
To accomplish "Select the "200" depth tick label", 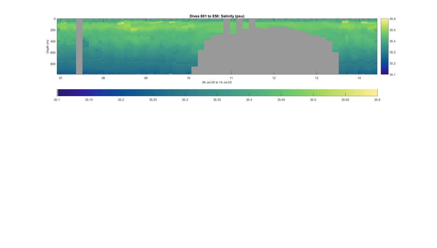I will (x=53, y=30).
